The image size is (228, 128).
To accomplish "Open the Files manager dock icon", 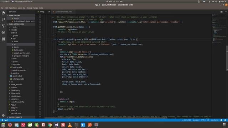I will (x=3, y=125).
